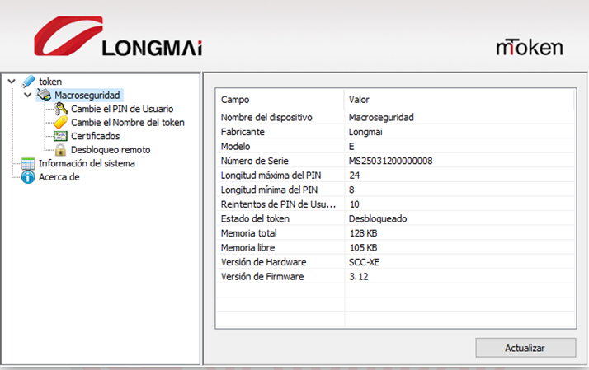The image size is (589, 370).
Task: Select the Macroseguridad tree entry
Action: pyautogui.click(x=87, y=96)
